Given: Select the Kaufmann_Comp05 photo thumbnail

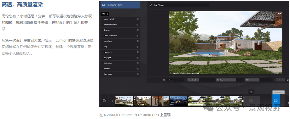Looking at the screenshot, I should (161, 101).
